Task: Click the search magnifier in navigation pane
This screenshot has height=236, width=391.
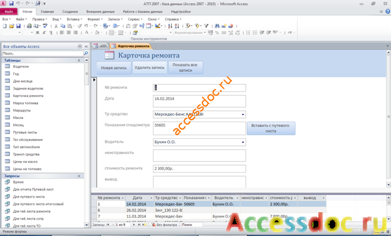Action: pos(86,53)
